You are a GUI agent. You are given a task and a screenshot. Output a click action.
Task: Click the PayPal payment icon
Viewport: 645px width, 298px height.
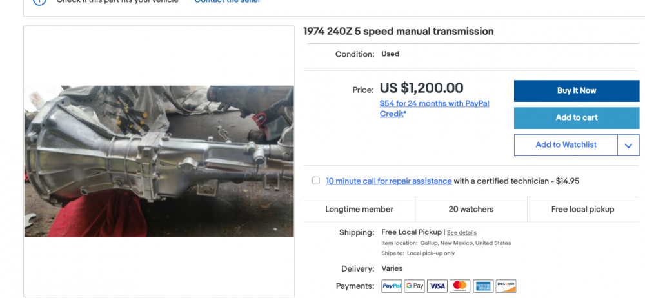pyautogui.click(x=392, y=286)
